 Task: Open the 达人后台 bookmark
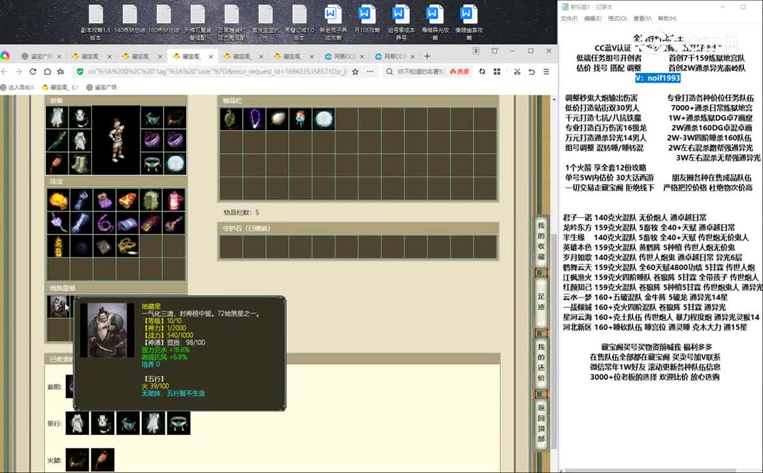(x=18, y=87)
